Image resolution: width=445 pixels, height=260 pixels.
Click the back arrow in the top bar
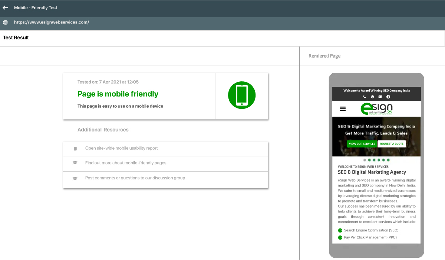pos(5,7)
